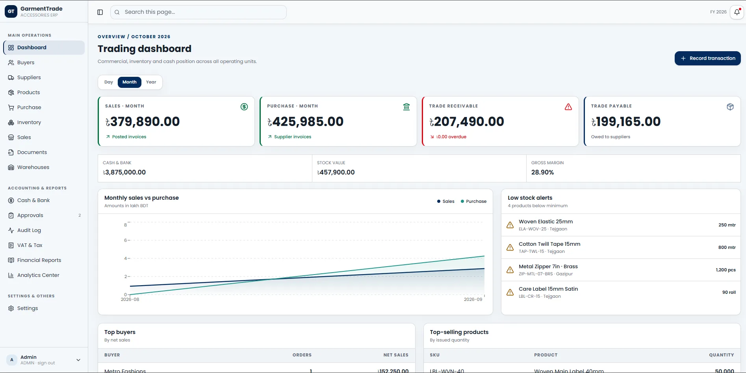Click the GT GarmentTrade logo
Image resolution: width=746 pixels, height=373 pixels.
point(11,11)
